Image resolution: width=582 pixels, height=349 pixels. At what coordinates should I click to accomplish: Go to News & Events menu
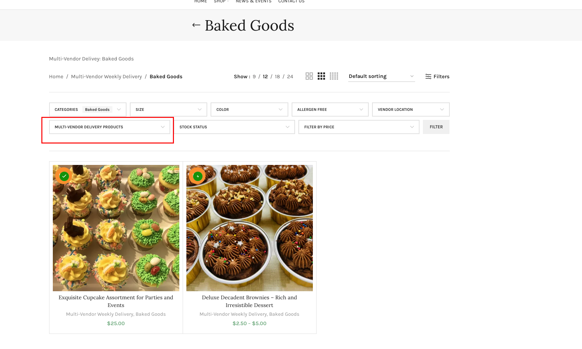(253, 1)
